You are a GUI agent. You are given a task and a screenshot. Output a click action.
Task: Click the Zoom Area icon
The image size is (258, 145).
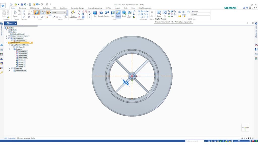(x=159, y=13)
